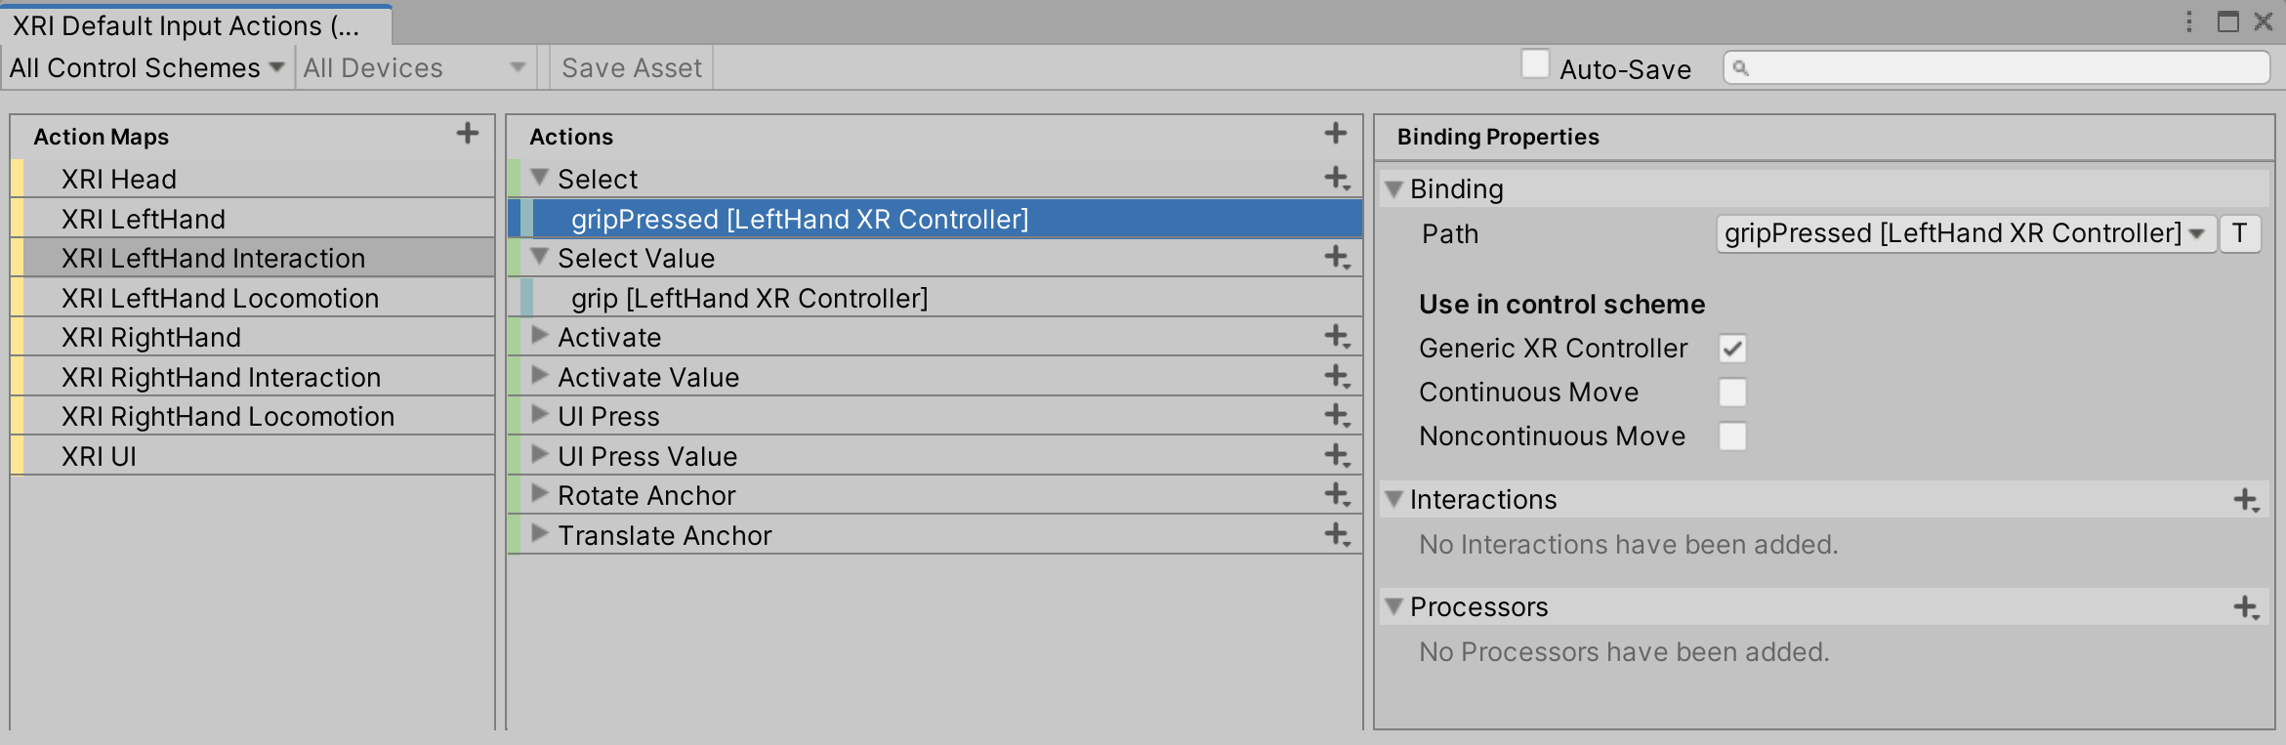Screen dimensions: 2286x745
Task: Expand the Activate Value action
Action: pyautogui.click(x=538, y=376)
